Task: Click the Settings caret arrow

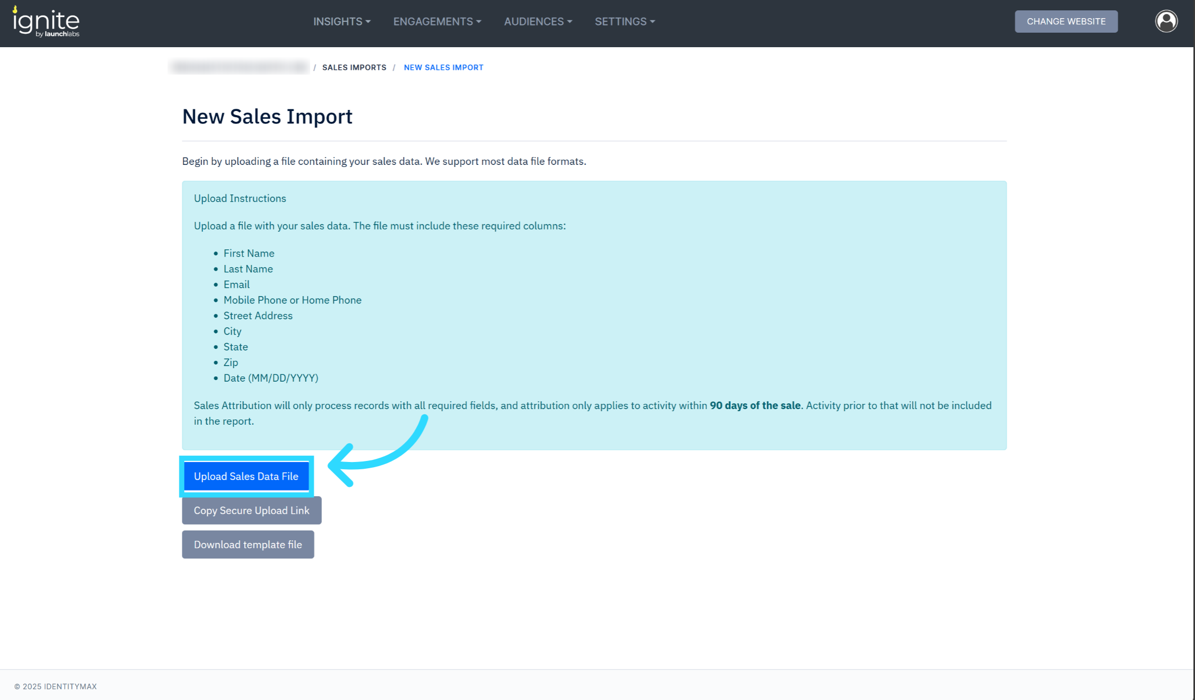Action: pyautogui.click(x=652, y=22)
